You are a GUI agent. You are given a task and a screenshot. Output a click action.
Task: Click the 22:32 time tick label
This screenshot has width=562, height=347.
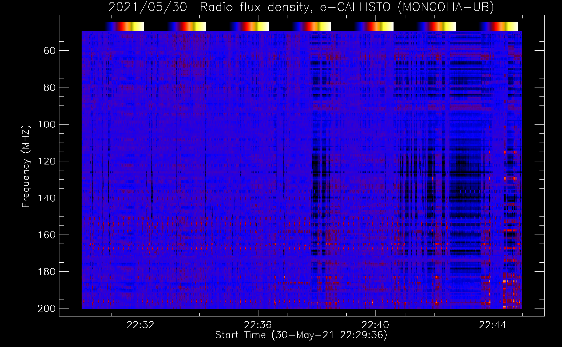pos(141,325)
